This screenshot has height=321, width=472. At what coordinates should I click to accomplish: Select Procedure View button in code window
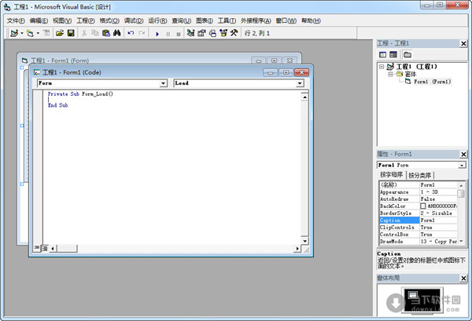[36, 248]
